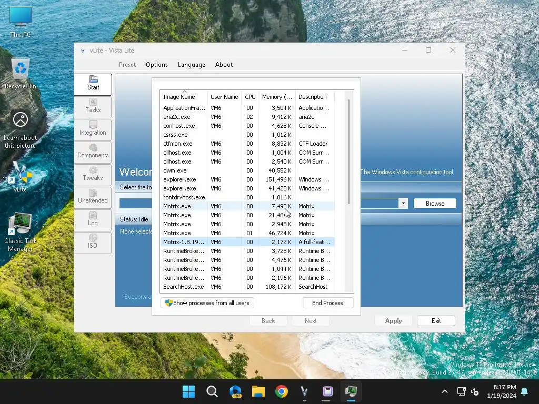Open the vLite window title icon menu
The height and width of the screenshot is (404, 539).
coord(83,50)
